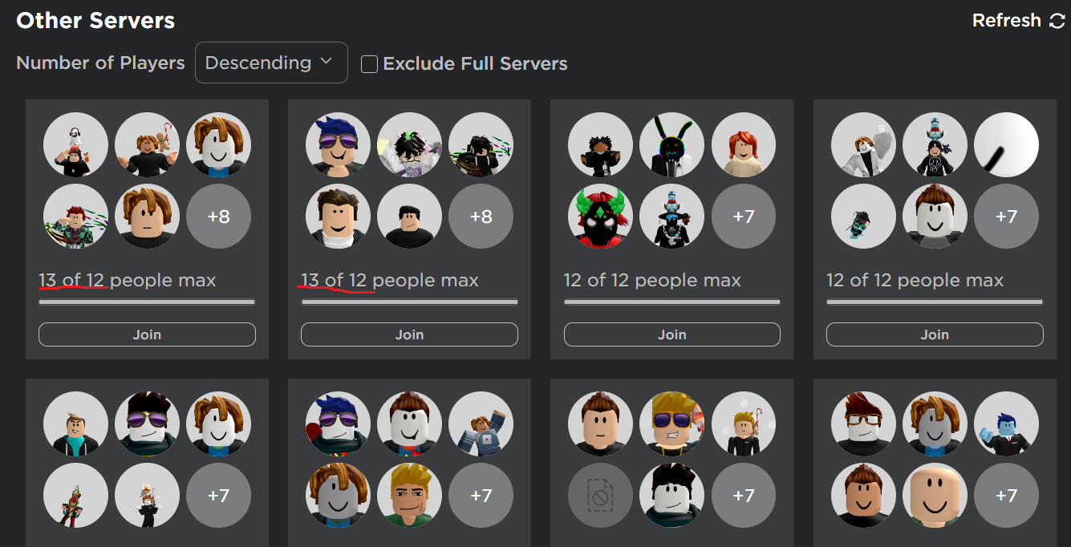Click the Refresh text link
1071x547 pixels.
pos(1006,21)
